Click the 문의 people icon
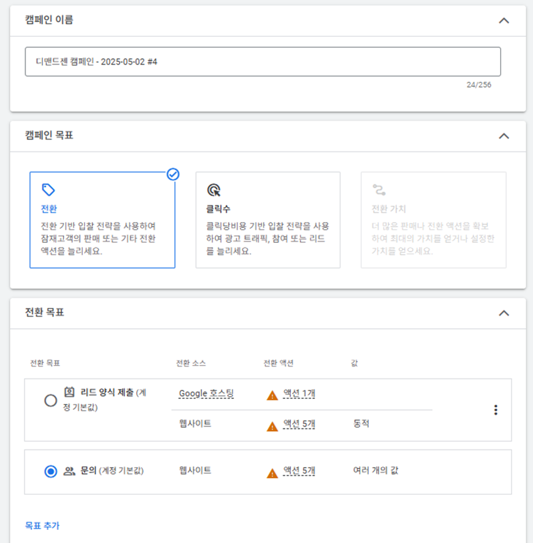 click(x=69, y=471)
